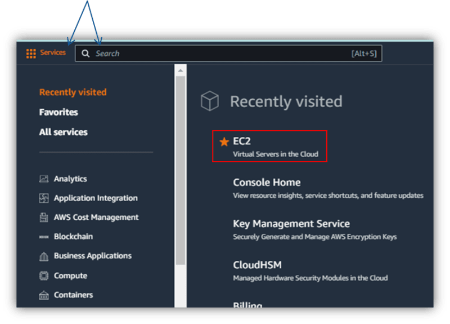Screen dimensions: 450x324
Task: Click the AWS Cost Management icon
Action: point(44,218)
